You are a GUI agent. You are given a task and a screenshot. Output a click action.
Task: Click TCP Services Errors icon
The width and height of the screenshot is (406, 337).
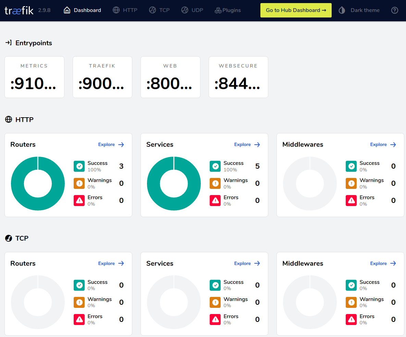pos(215,320)
